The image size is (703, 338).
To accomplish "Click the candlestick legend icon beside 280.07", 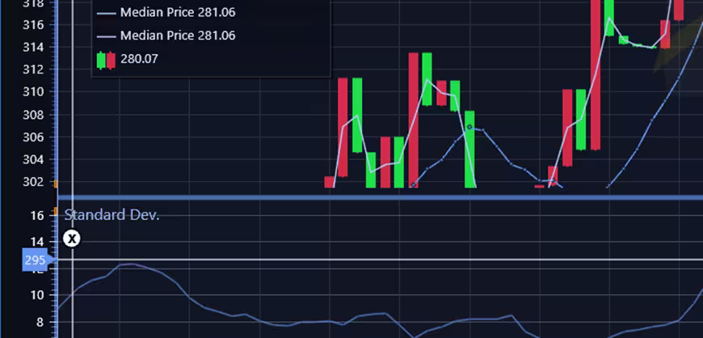I will 106,60.
